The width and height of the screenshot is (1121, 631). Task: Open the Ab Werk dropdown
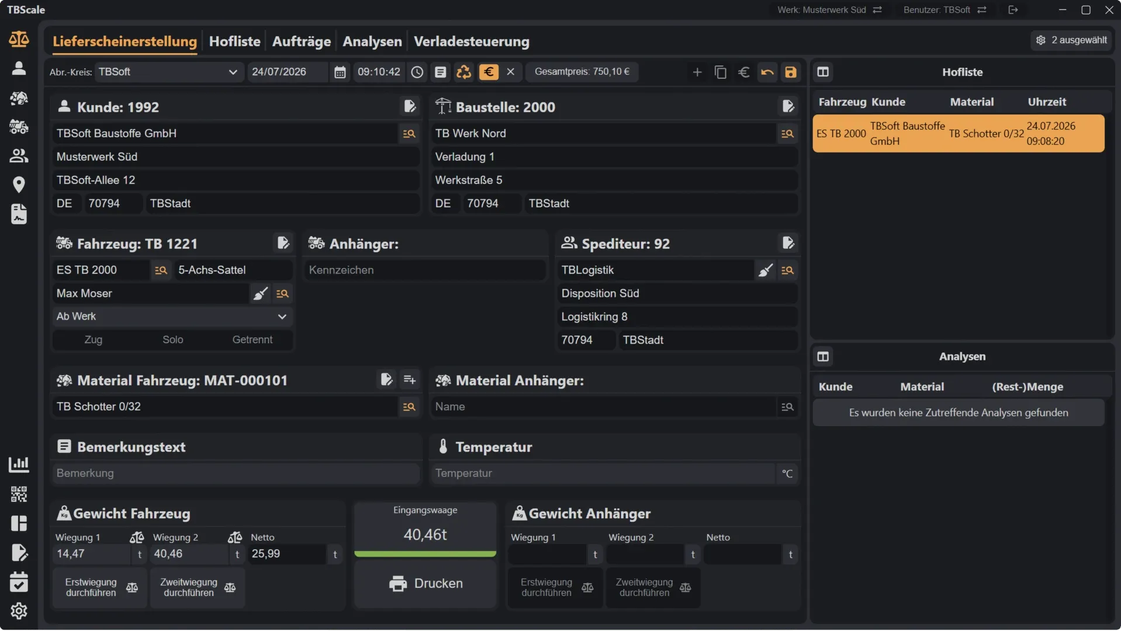click(172, 317)
